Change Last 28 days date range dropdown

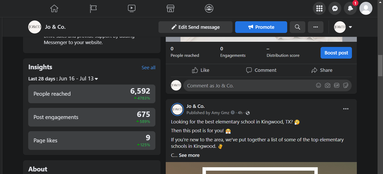click(x=63, y=79)
